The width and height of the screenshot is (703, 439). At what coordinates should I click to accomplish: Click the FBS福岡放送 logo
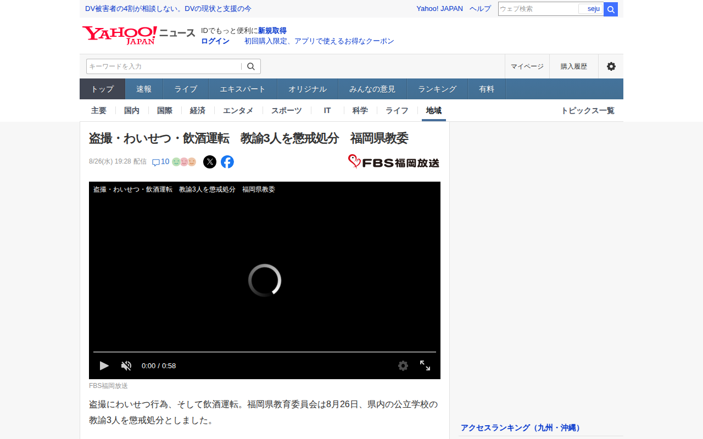pyautogui.click(x=394, y=162)
